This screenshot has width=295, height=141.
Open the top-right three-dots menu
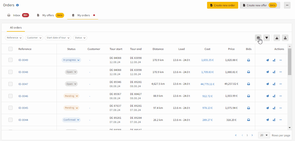(x=287, y=5)
